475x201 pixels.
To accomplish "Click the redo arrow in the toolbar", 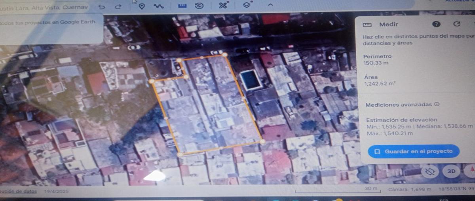I will pyautogui.click(x=118, y=7).
